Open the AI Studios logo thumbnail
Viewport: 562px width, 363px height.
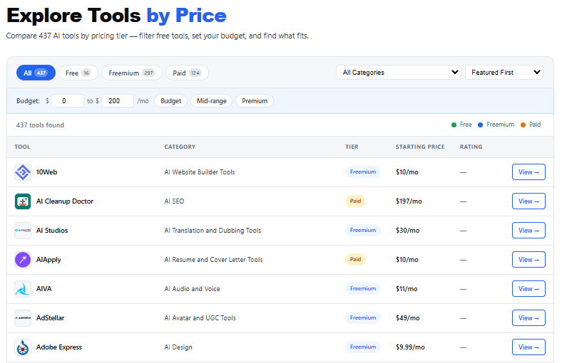(x=23, y=231)
